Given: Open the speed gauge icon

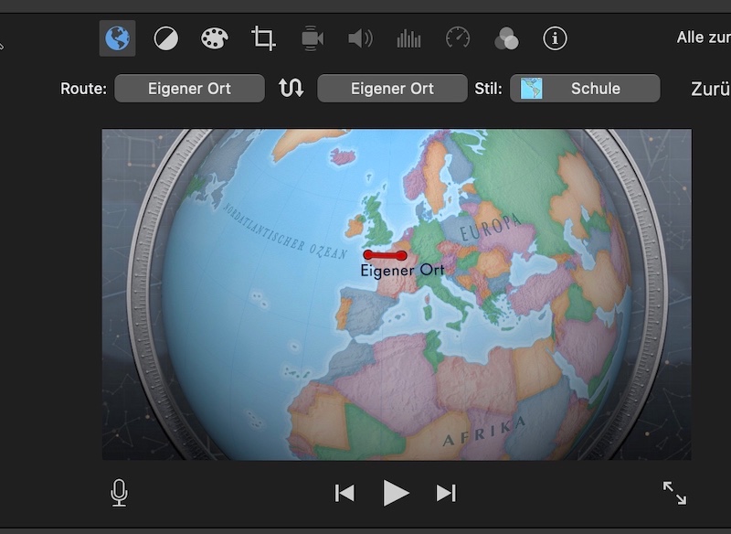Looking at the screenshot, I should 458,38.
